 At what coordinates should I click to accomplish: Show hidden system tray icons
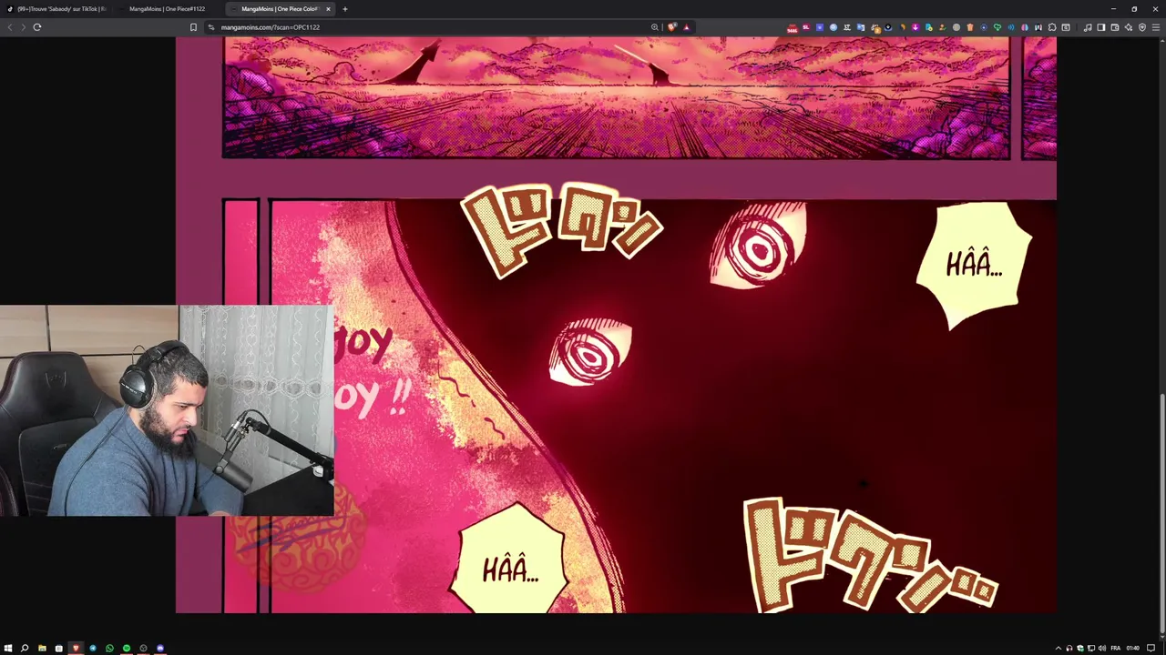1059,648
